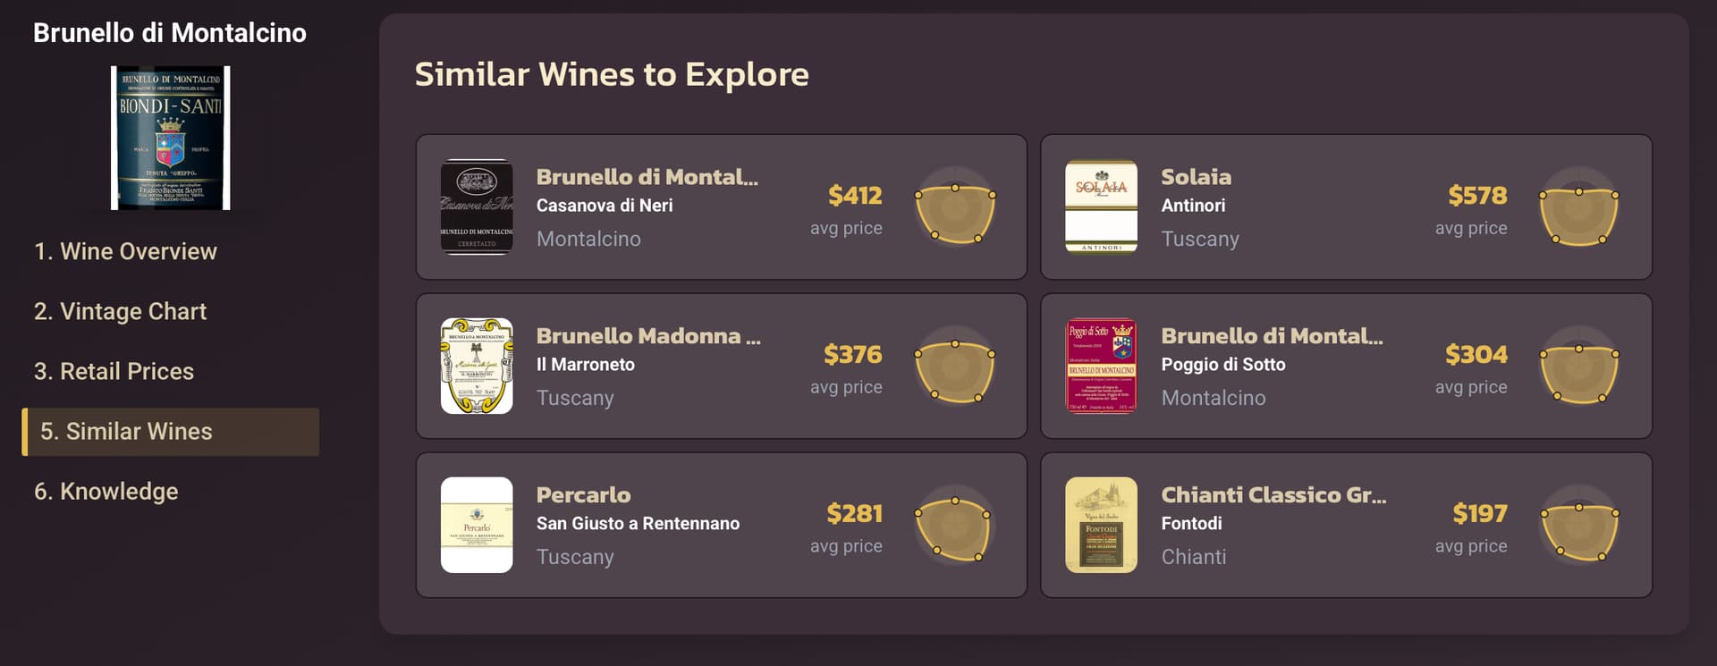Image resolution: width=1717 pixels, height=666 pixels.
Task: Open the Vintage Chart section
Action: point(120,312)
